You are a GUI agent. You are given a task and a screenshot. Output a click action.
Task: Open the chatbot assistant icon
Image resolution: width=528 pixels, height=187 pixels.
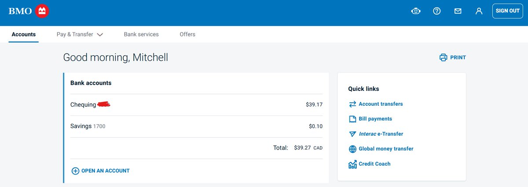(x=416, y=11)
